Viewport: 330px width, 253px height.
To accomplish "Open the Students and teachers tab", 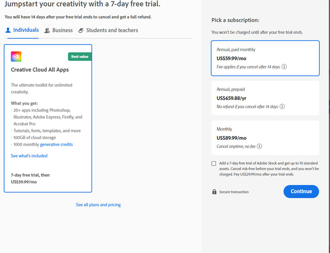I will pos(112,31).
